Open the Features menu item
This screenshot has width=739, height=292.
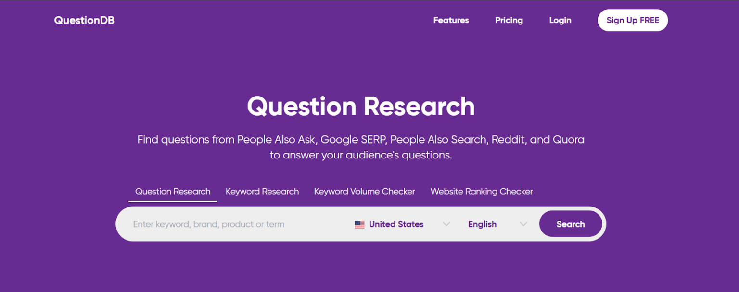[451, 20]
